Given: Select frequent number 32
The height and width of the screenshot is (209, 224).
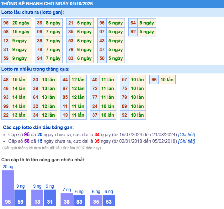Looking at the screenshot, I should (35, 106).
